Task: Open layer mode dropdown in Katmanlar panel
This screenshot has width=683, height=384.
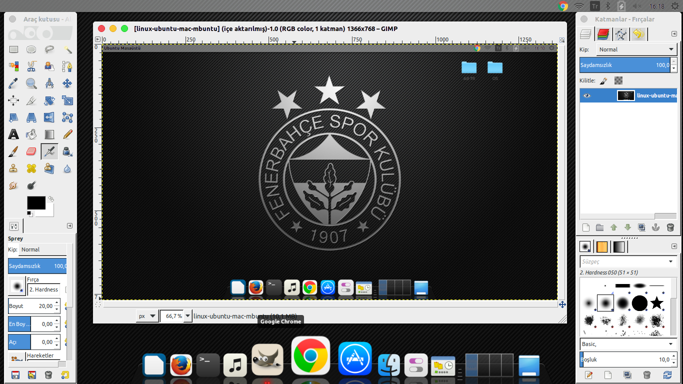Action: pos(636,49)
